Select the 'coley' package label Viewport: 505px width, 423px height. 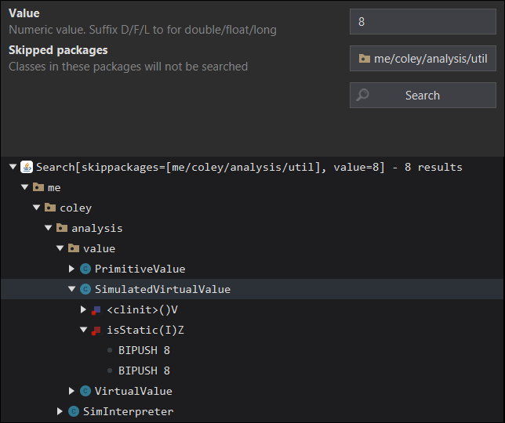[76, 208]
